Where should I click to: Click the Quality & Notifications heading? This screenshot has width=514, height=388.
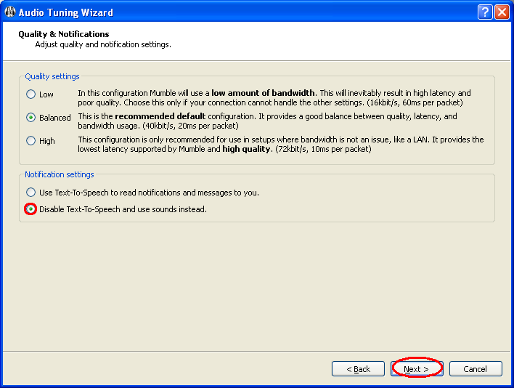point(63,34)
